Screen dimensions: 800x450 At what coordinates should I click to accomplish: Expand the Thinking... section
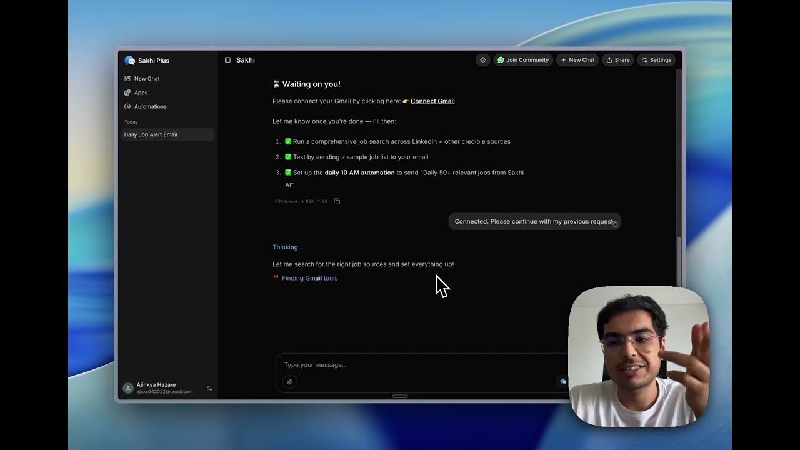coord(287,247)
